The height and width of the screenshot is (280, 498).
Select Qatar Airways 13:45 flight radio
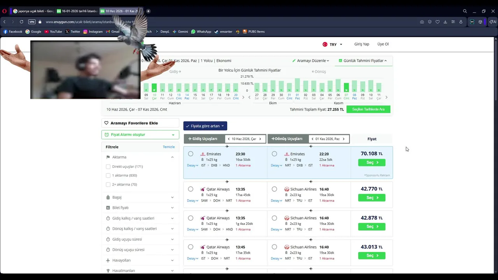point(191,247)
